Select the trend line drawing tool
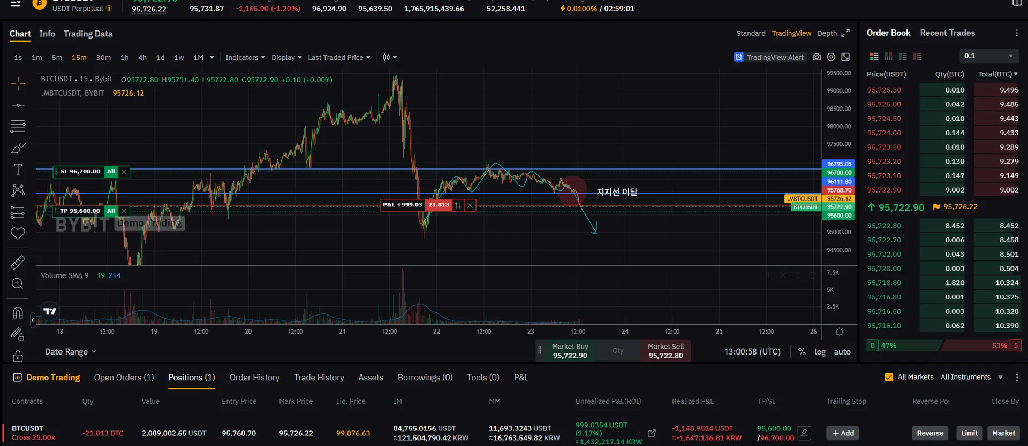 point(18,105)
